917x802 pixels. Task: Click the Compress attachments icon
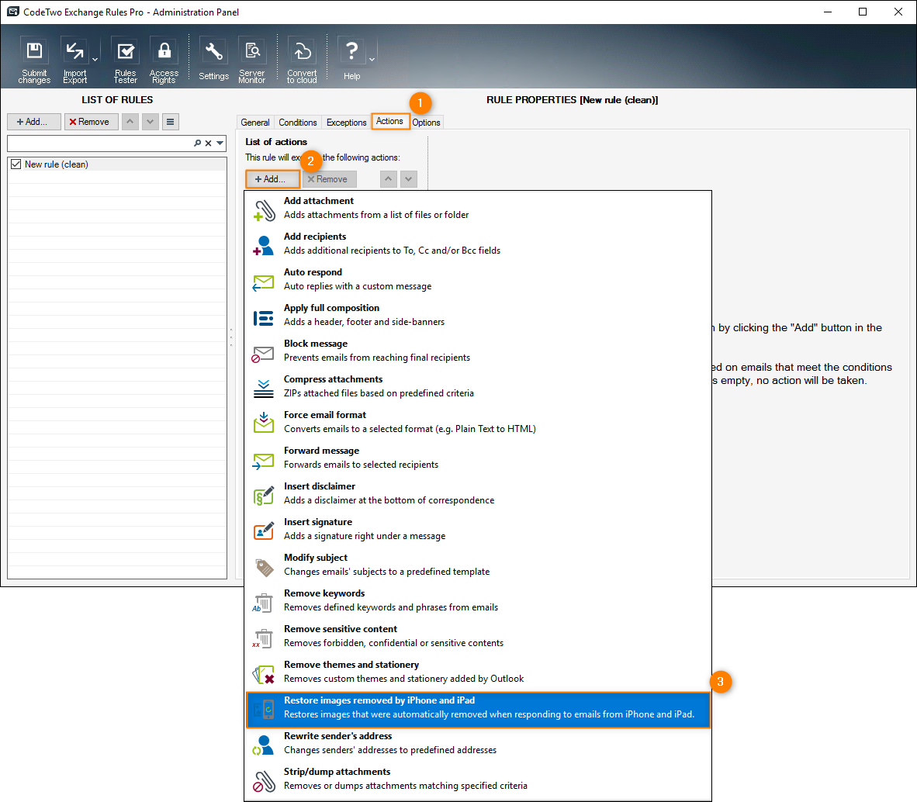click(x=264, y=389)
